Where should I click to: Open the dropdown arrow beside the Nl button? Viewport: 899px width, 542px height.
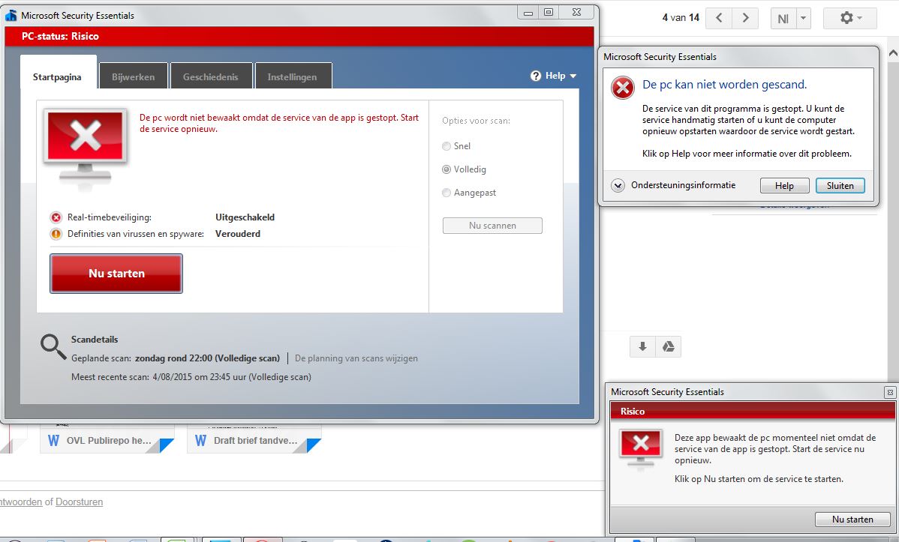(803, 18)
